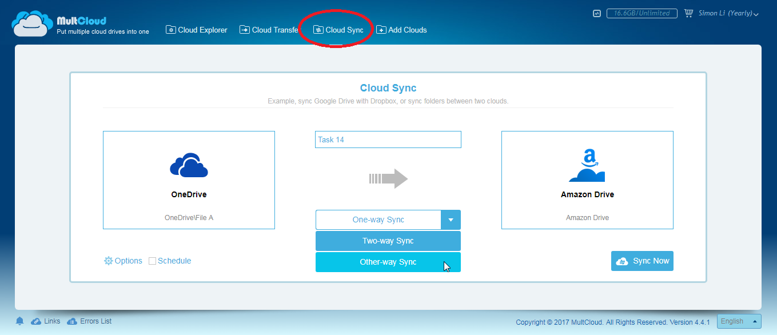777x335 pixels.
Task: Click the 16.6GB/Unlimited storage indicator
Action: tap(642, 13)
